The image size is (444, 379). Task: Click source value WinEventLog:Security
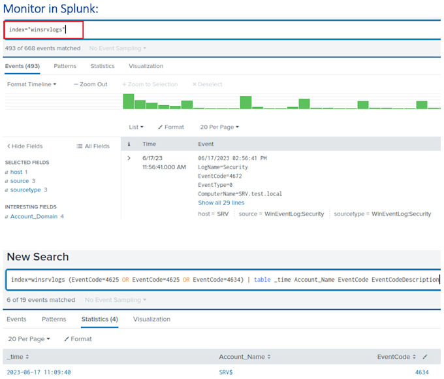(294, 214)
